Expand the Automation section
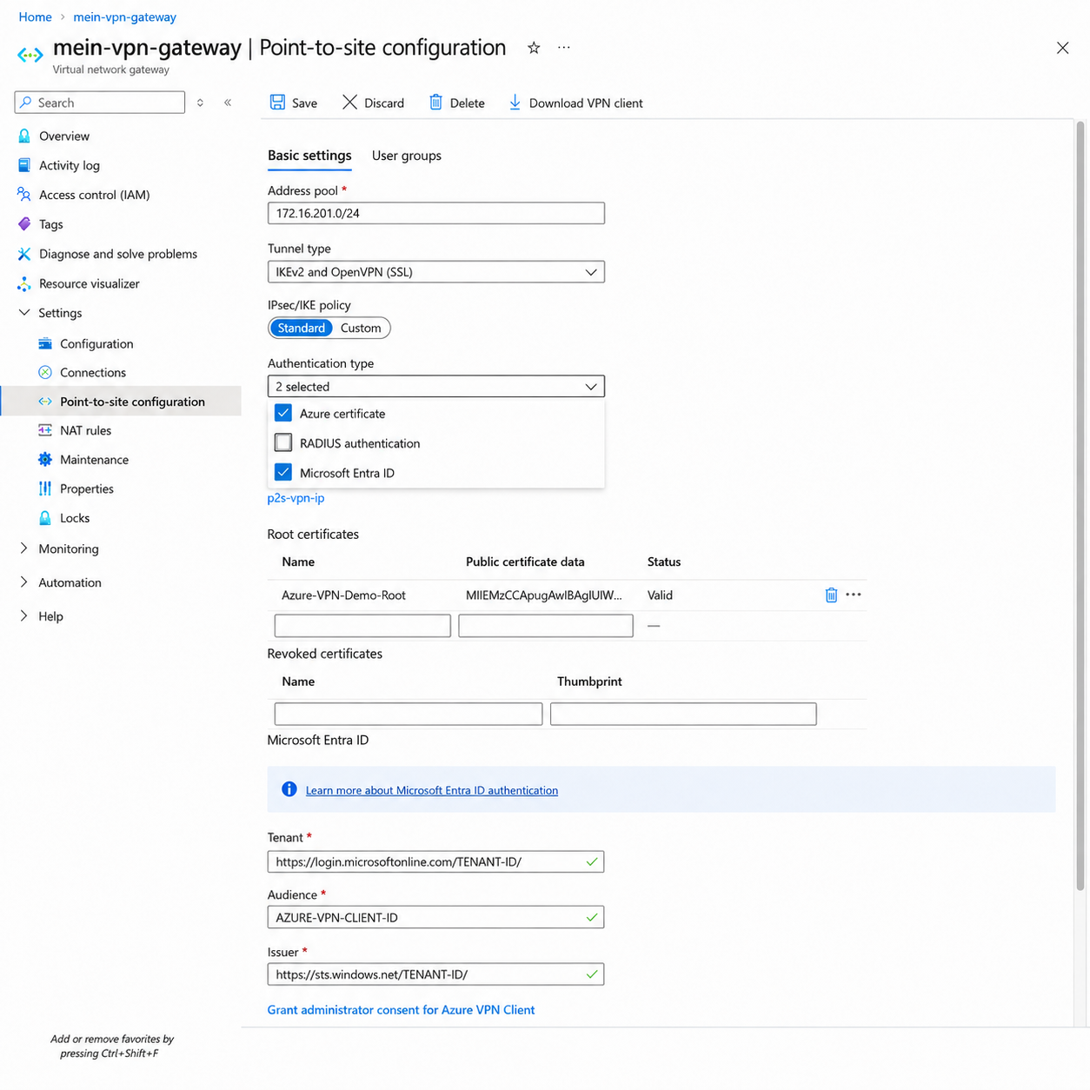 point(24,582)
